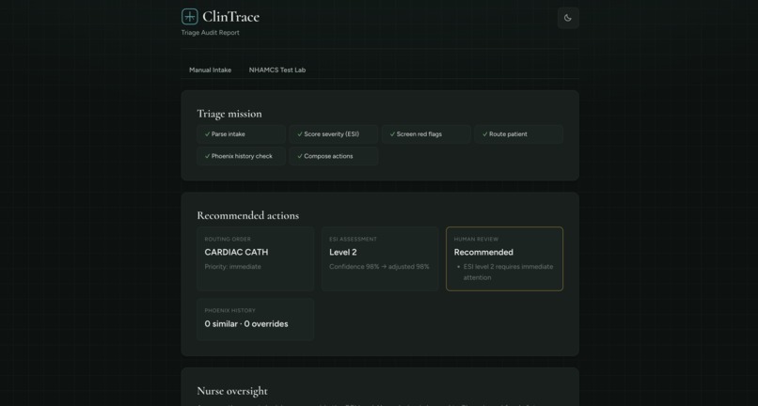758x406 pixels.
Task: Select the Route patient step chip
Action: [x=519, y=134]
